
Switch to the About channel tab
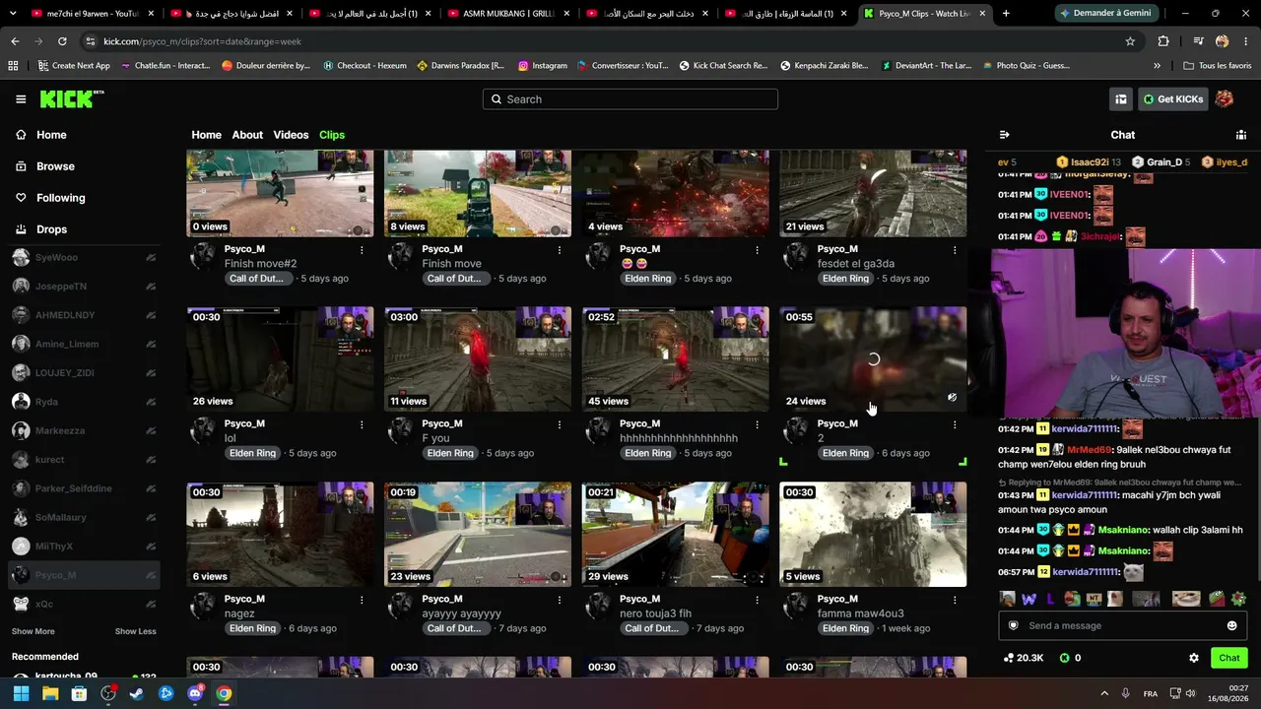coord(247,135)
